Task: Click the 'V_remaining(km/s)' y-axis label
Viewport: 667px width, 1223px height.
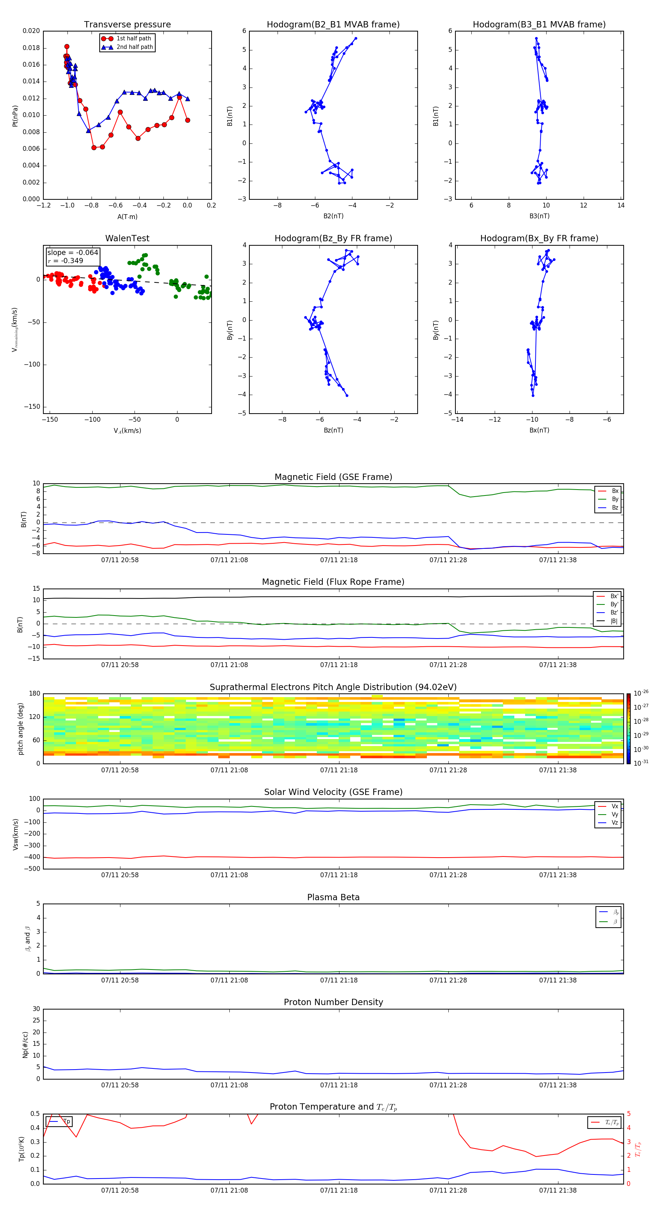Action: click(15, 330)
